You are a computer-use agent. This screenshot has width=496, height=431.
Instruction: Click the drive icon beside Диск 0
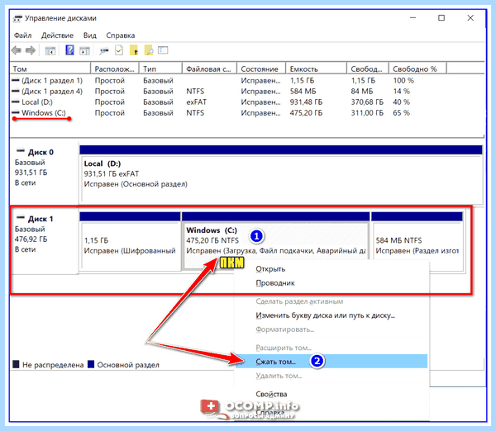[20, 150]
